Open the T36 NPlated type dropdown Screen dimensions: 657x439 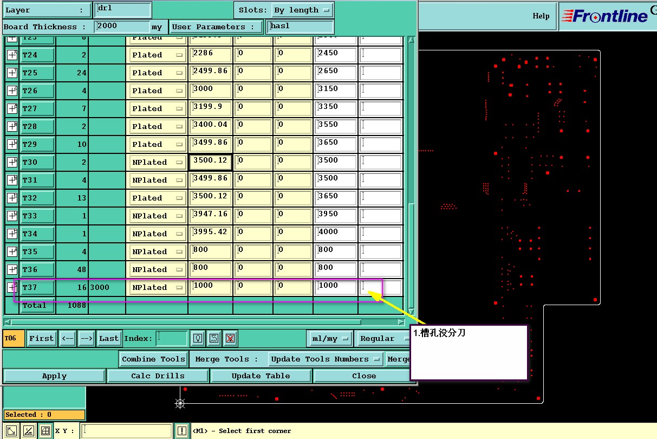(158, 269)
